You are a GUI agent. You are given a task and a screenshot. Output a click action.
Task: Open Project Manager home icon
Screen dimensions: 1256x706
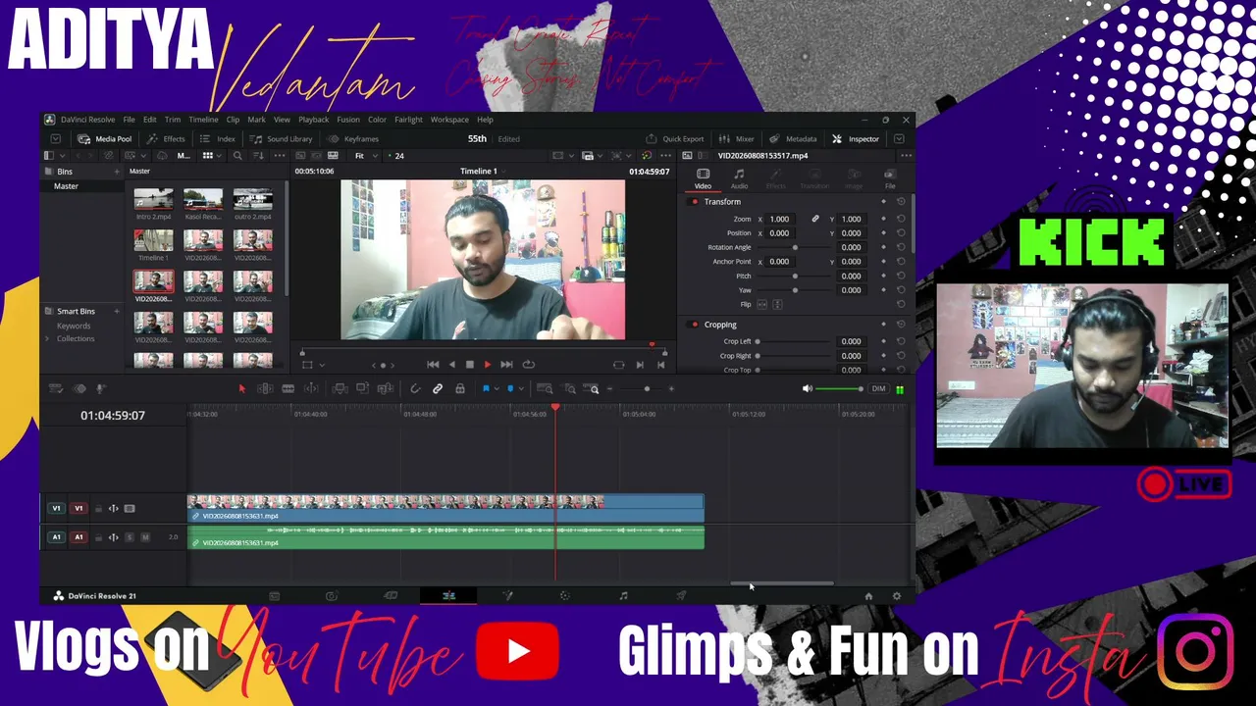click(x=868, y=596)
